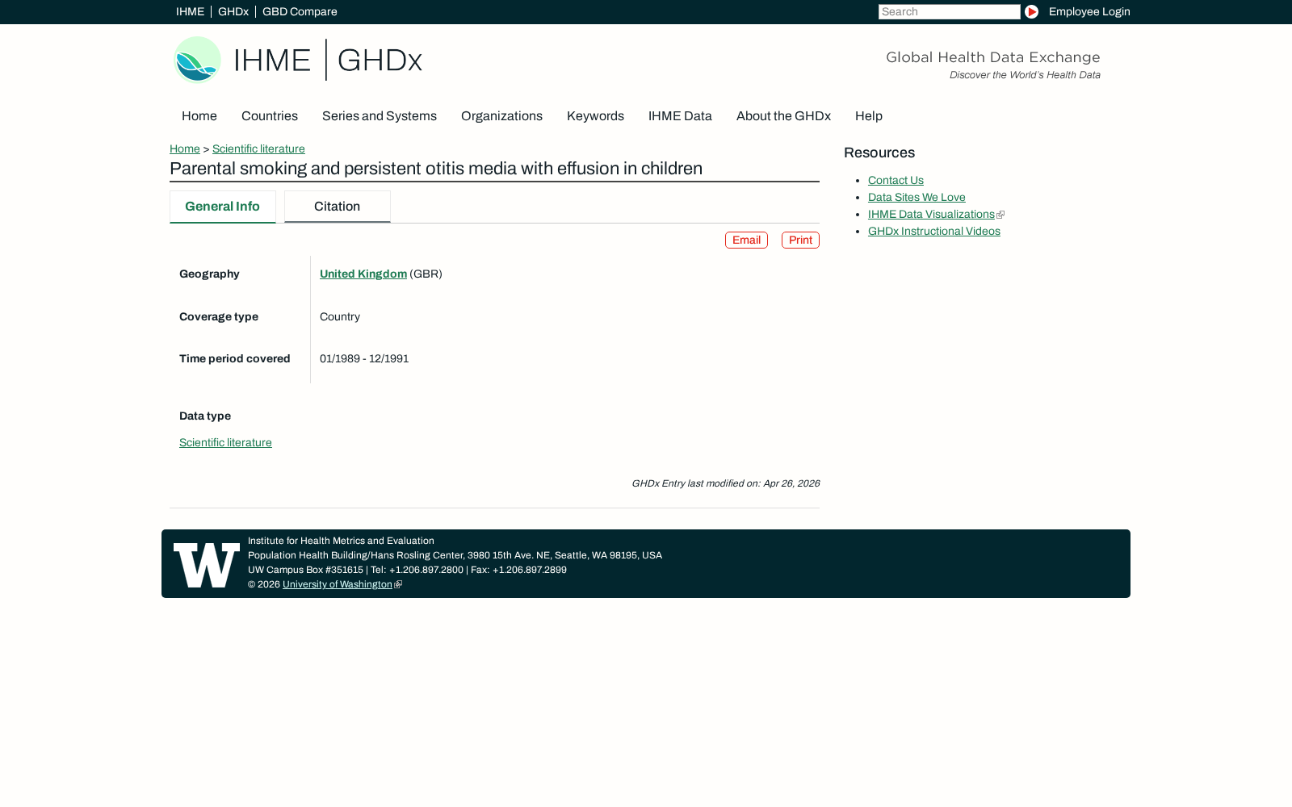The width and height of the screenshot is (1292, 807).
Task: Open University of Washington footer link
Action: point(338,585)
